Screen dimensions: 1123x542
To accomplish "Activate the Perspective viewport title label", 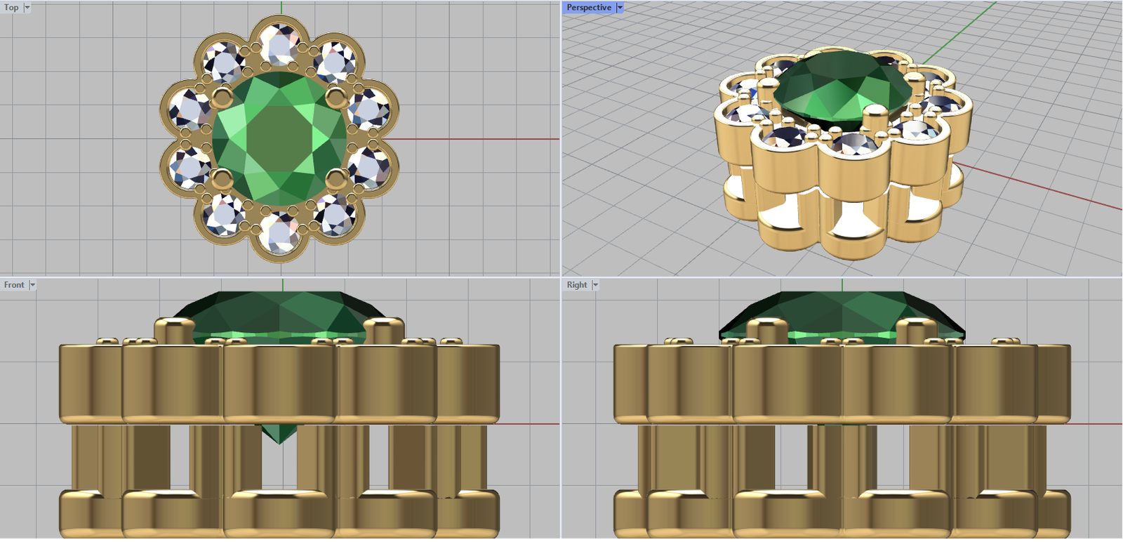I will (x=588, y=8).
